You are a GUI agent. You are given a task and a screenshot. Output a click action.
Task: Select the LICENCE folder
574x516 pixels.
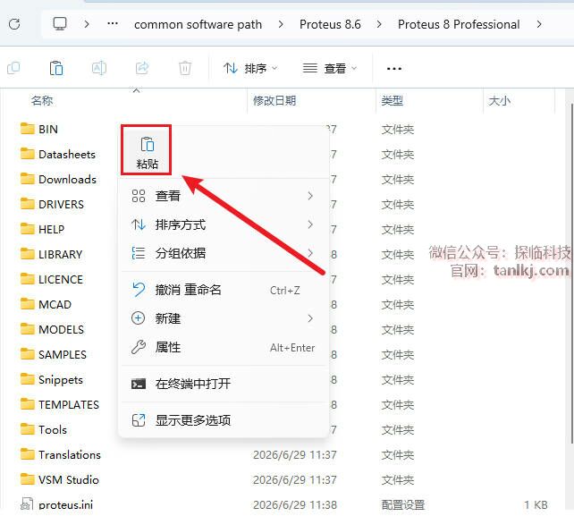pyautogui.click(x=52, y=279)
